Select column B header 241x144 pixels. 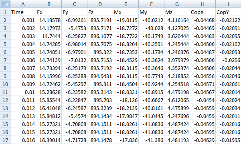coord(49,4)
